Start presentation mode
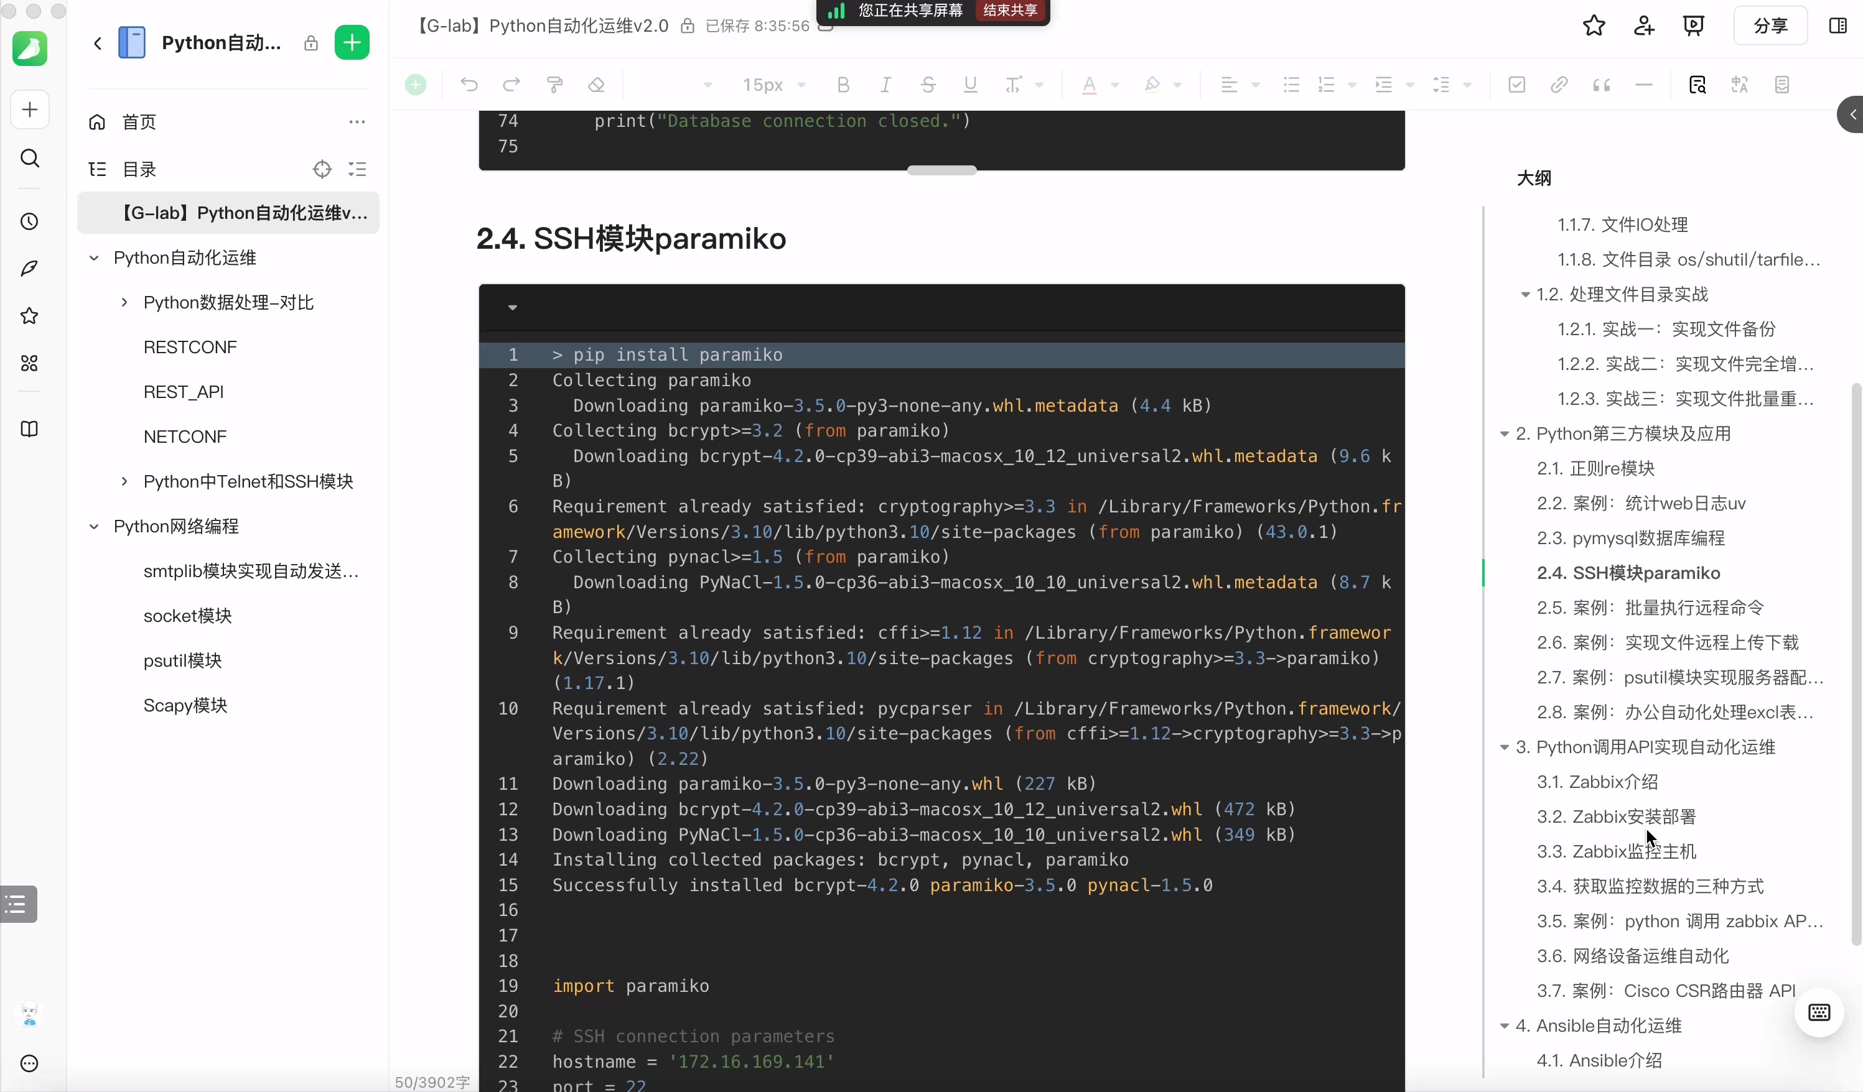Screen dimensions: 1863x1092 click(x=1694, y=26)
